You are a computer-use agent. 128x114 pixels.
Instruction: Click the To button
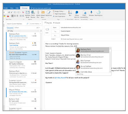point(55,32)
